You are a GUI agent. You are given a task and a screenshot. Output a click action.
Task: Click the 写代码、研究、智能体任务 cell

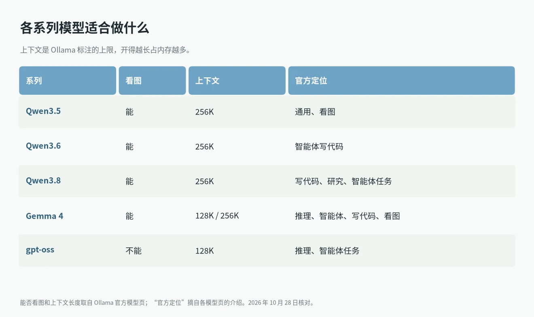pyautogui.click(x=343, y=181)
